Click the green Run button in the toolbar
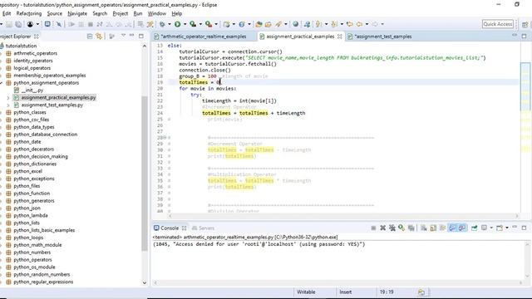Screen dimensions: 532x299 click(177, 24)
